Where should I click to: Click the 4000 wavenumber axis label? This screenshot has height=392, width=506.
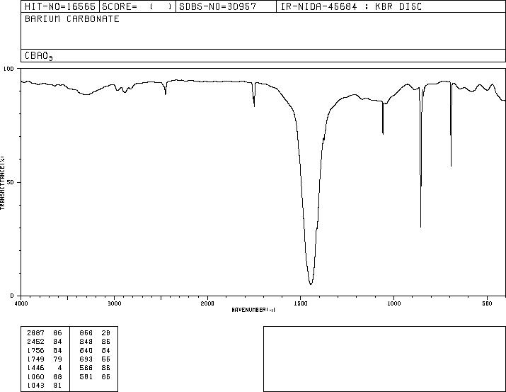[x=21, y=303]
